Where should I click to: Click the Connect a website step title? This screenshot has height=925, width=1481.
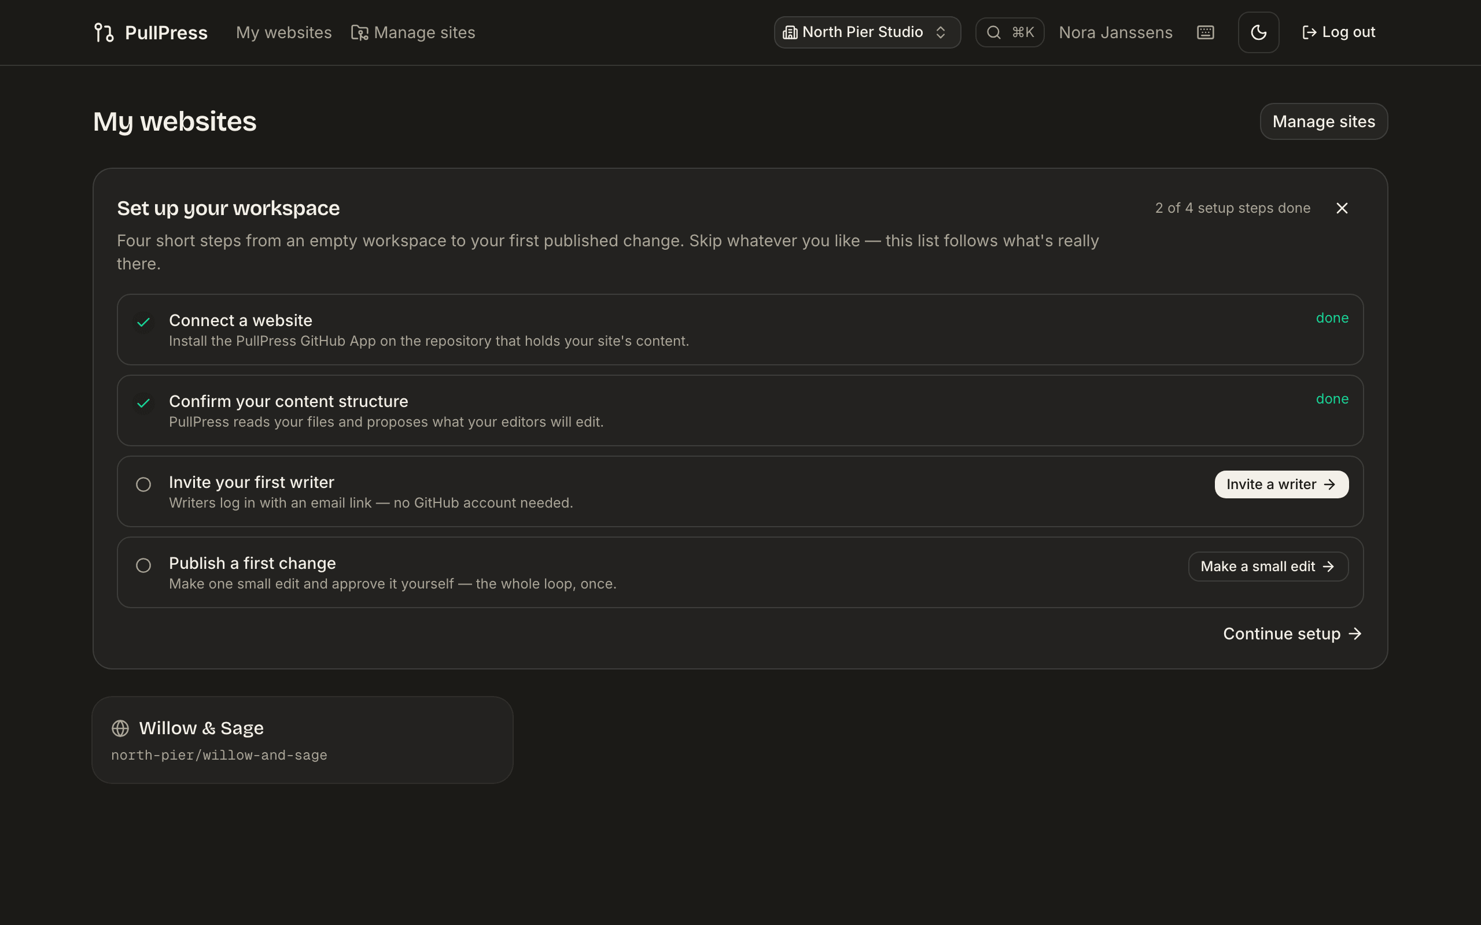tap(241, 320)
